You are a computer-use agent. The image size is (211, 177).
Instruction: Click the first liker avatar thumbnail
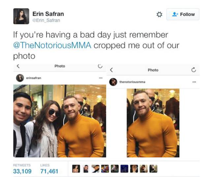click(x=76, y=169)
